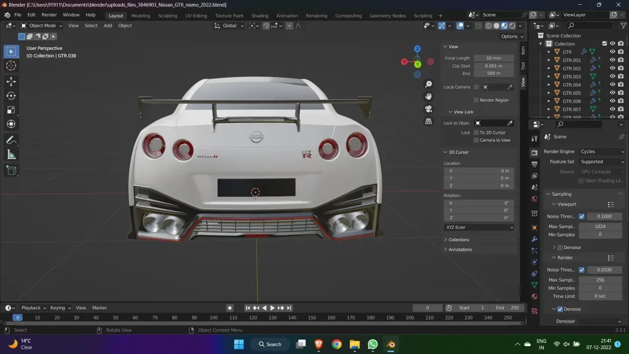Hide GTR.003 with its eye icon
629x354 pixels.
612,77
